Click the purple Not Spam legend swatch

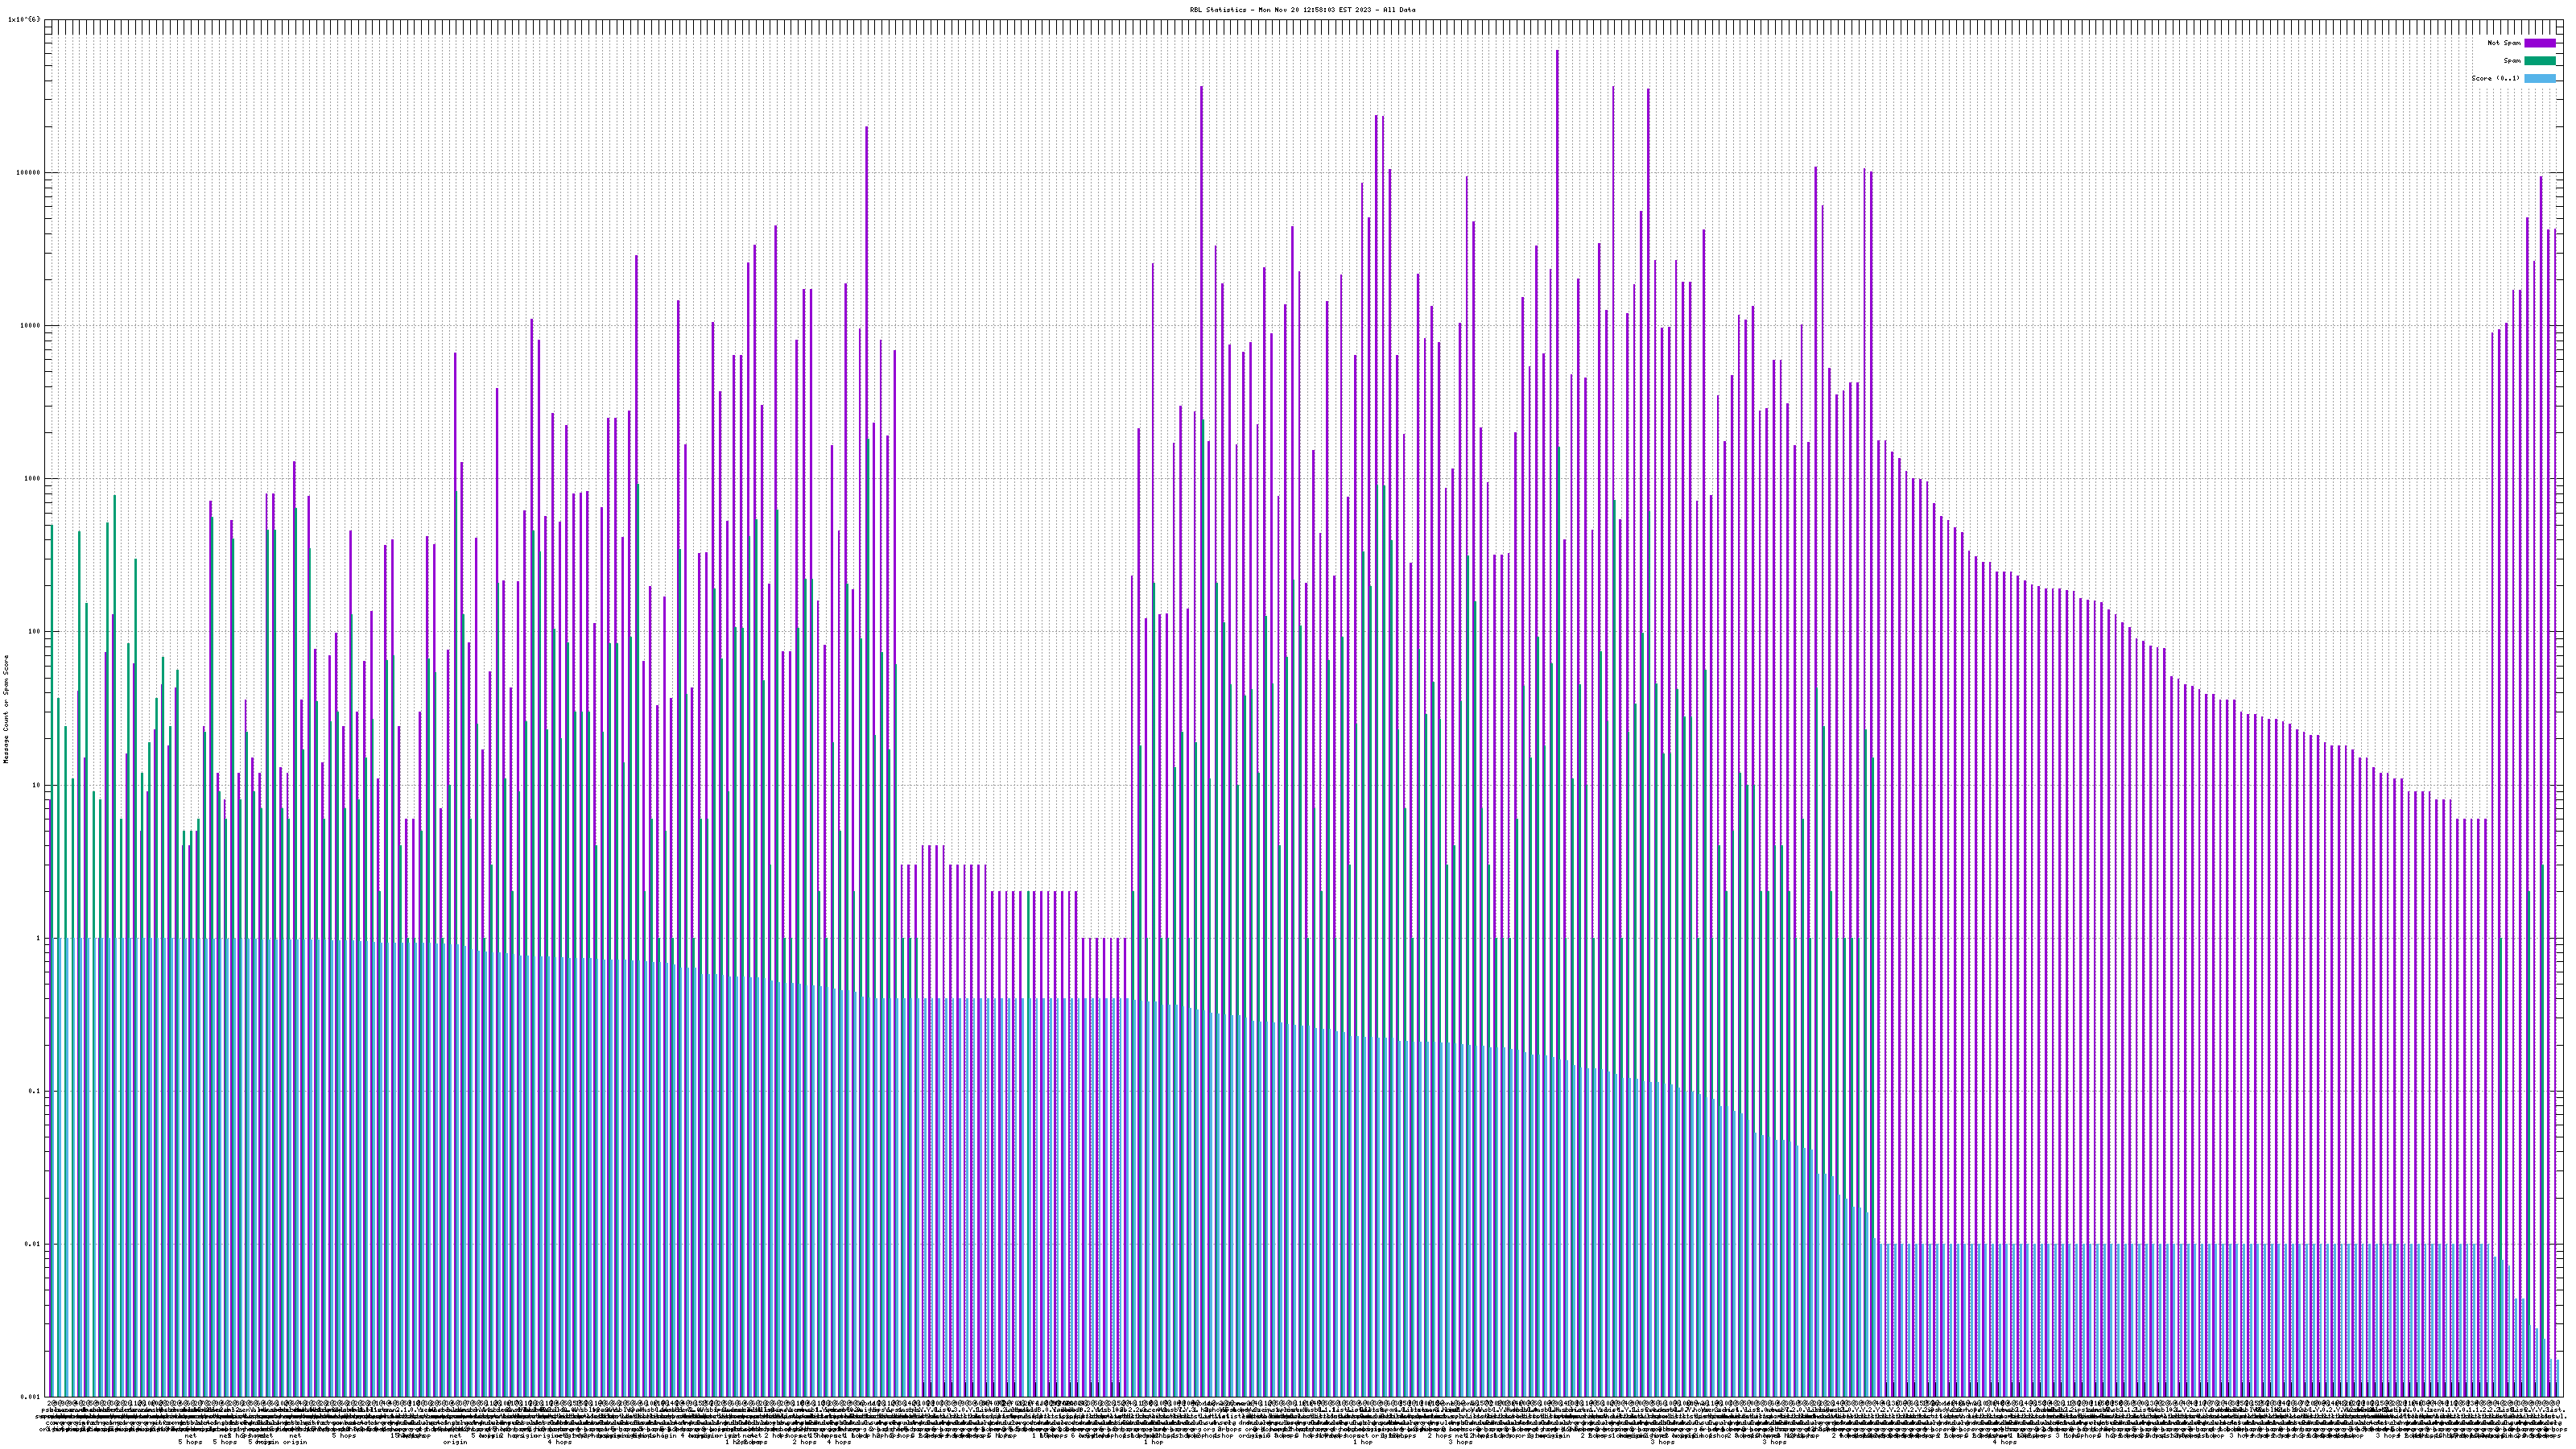[2540, 43]
